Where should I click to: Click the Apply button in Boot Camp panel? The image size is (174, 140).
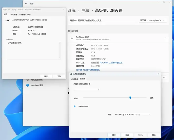(x=141, y=135)
